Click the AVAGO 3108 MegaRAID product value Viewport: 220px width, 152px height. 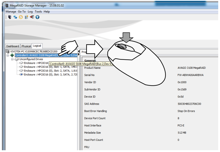point(192,68)
